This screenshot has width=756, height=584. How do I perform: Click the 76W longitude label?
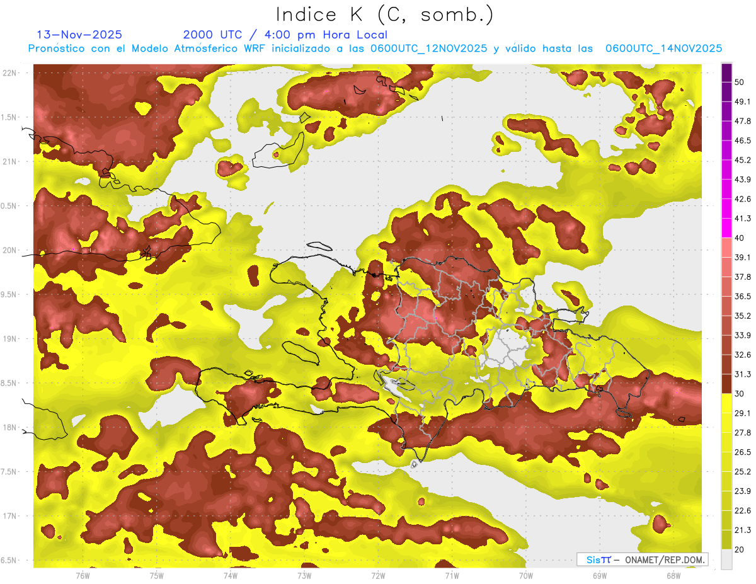click(x=83, y=576)
